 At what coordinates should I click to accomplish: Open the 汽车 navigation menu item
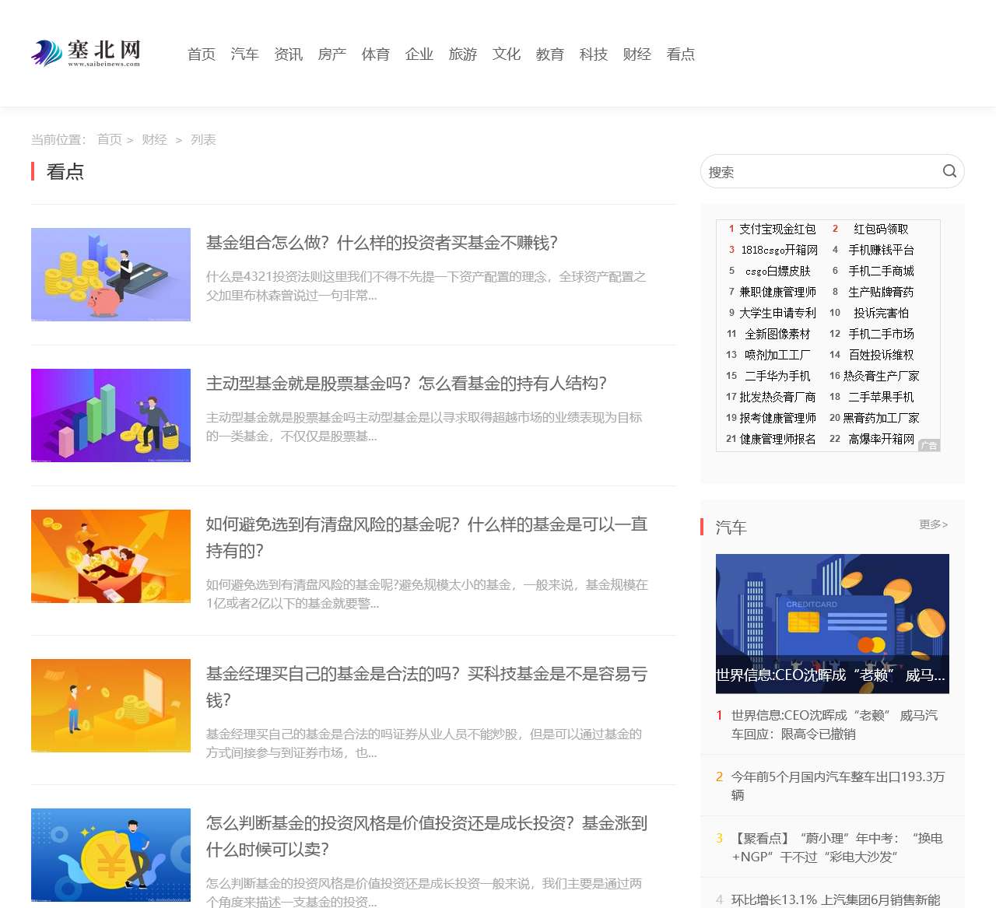coord(244,54)
